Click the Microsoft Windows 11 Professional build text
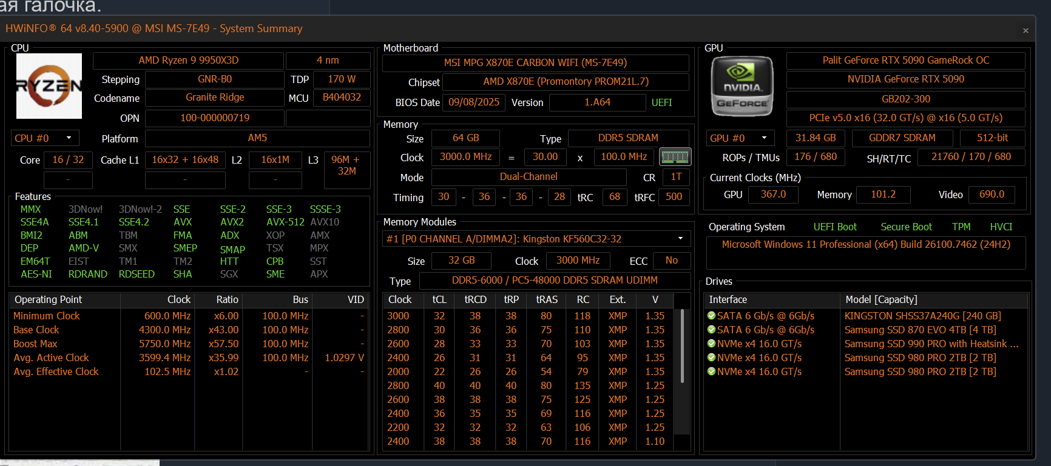The image size is (1051, 466). click(x=866, y=245)
